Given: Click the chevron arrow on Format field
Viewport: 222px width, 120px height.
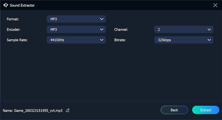Looking at the screenshot, I should 101,19.
